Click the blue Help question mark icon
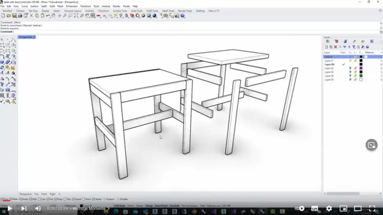The height and width of the screenshot is (215, 383). click(182, 16)
